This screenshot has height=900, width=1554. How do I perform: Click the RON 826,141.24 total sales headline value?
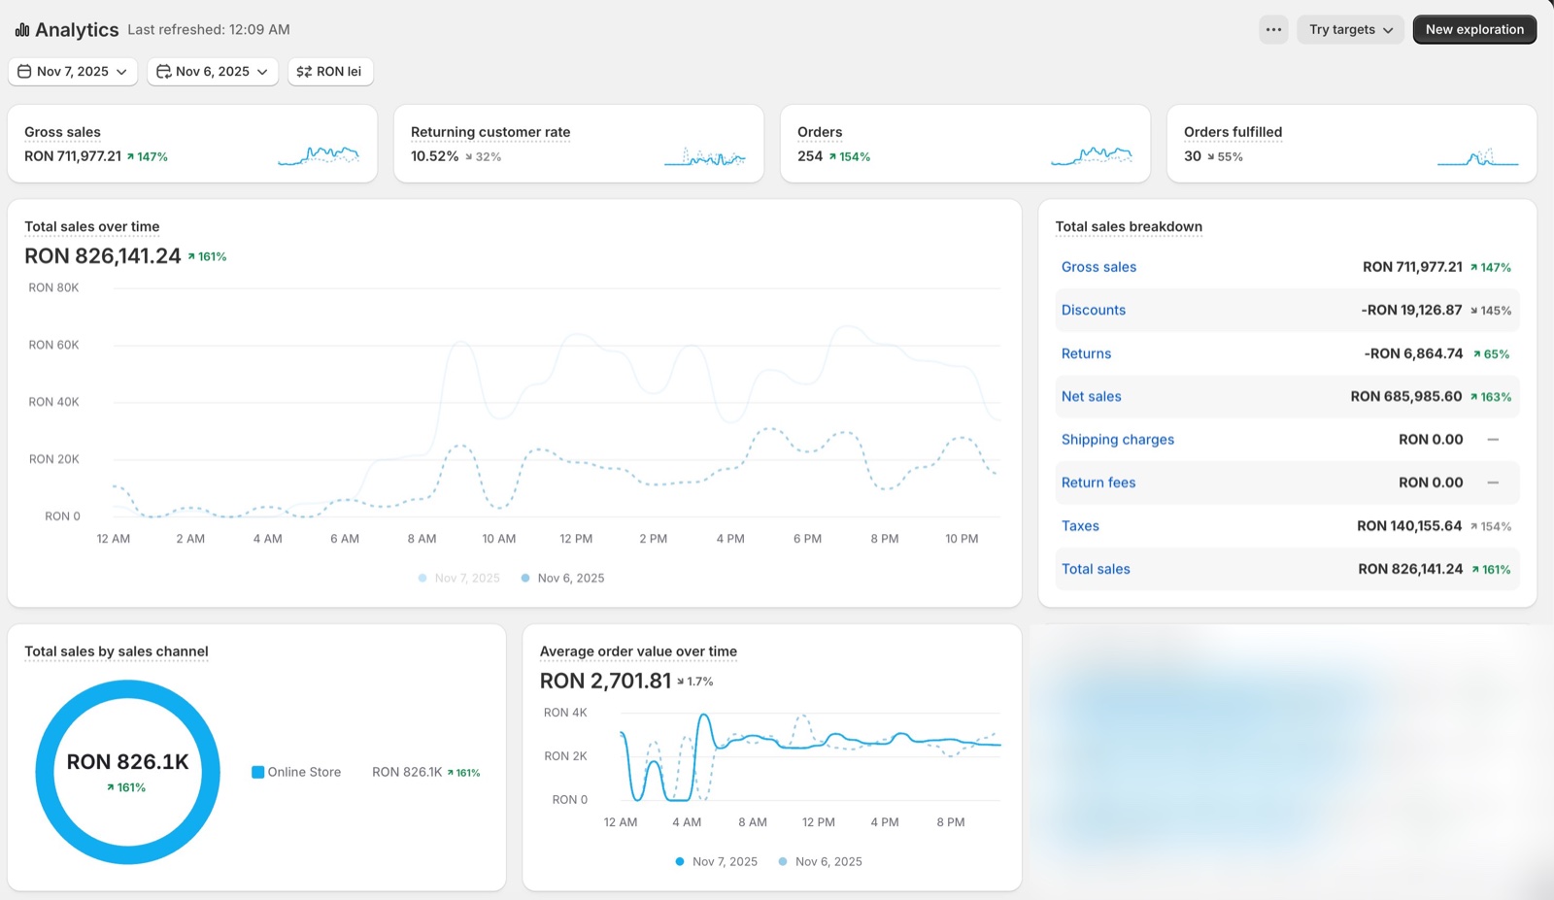click(x=103, y=256)
